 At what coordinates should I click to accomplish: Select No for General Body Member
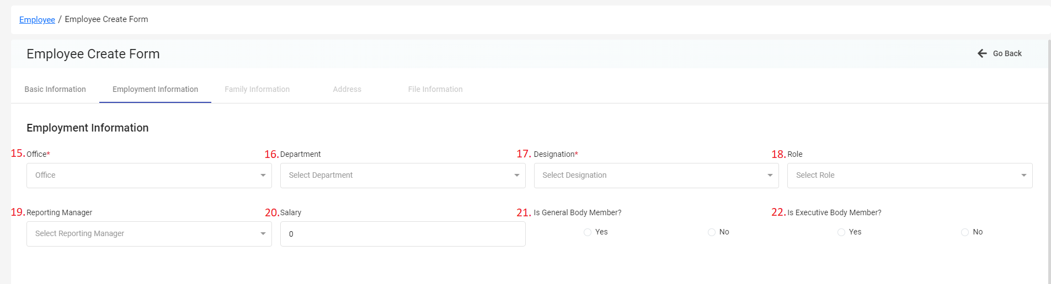[712, 232]
